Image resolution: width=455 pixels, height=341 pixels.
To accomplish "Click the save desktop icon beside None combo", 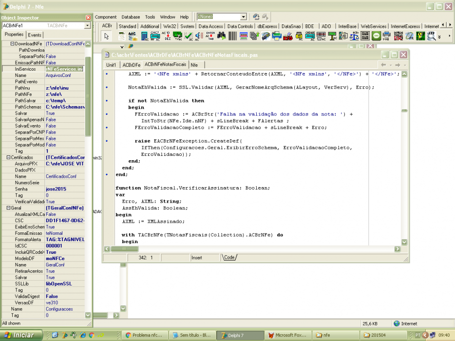I will click(x=256, y=17).
